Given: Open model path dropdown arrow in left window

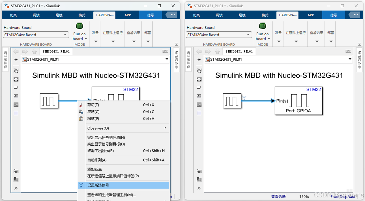Looking at the screenshot, I should click(167, 59).
